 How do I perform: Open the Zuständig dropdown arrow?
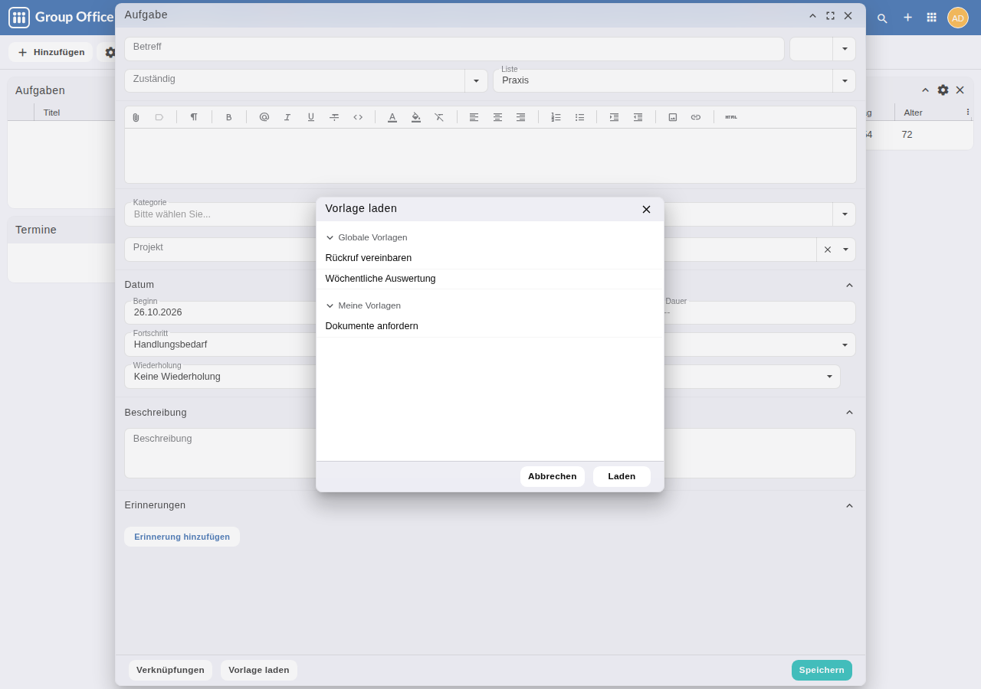click(476, 81)
